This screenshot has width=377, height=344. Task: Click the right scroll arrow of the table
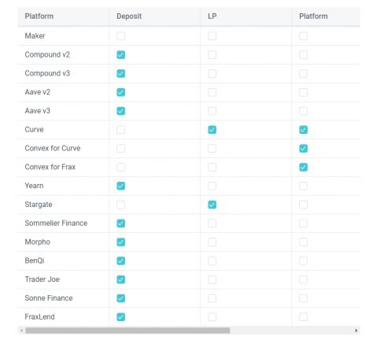click(x=356, y=331)
